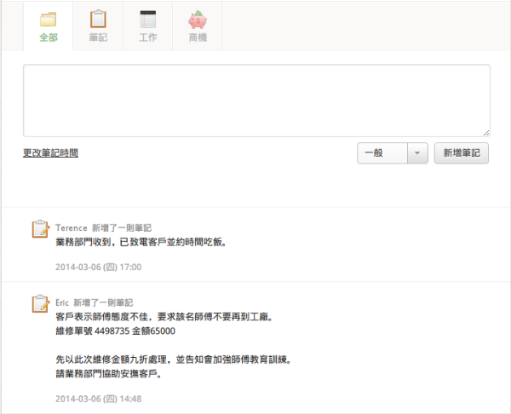The height and width of the screenshot is (414, 511).
Task: Click the note icon beside Terence's entry
Action: click(x=40, y=228)
